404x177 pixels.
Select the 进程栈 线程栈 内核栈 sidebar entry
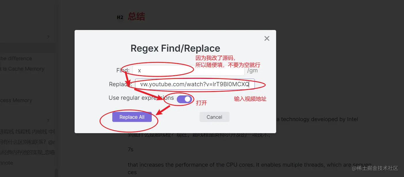[27, 132]
